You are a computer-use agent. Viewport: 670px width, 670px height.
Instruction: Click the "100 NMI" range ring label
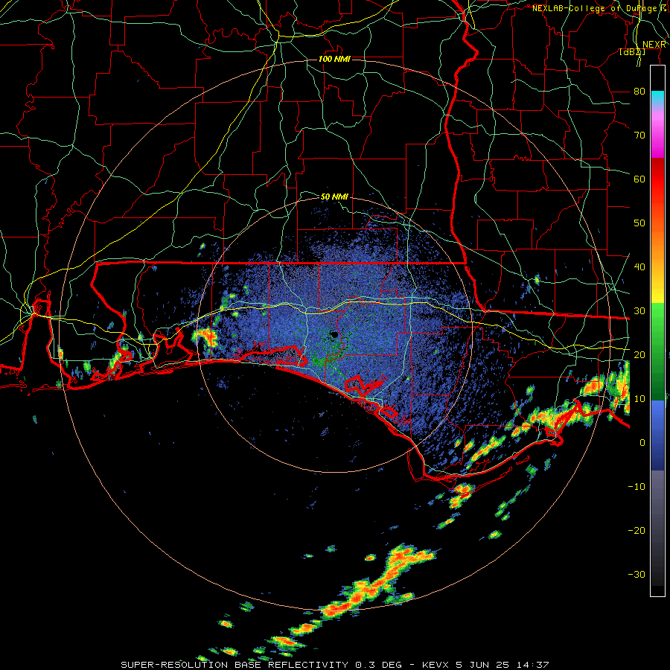334,59
